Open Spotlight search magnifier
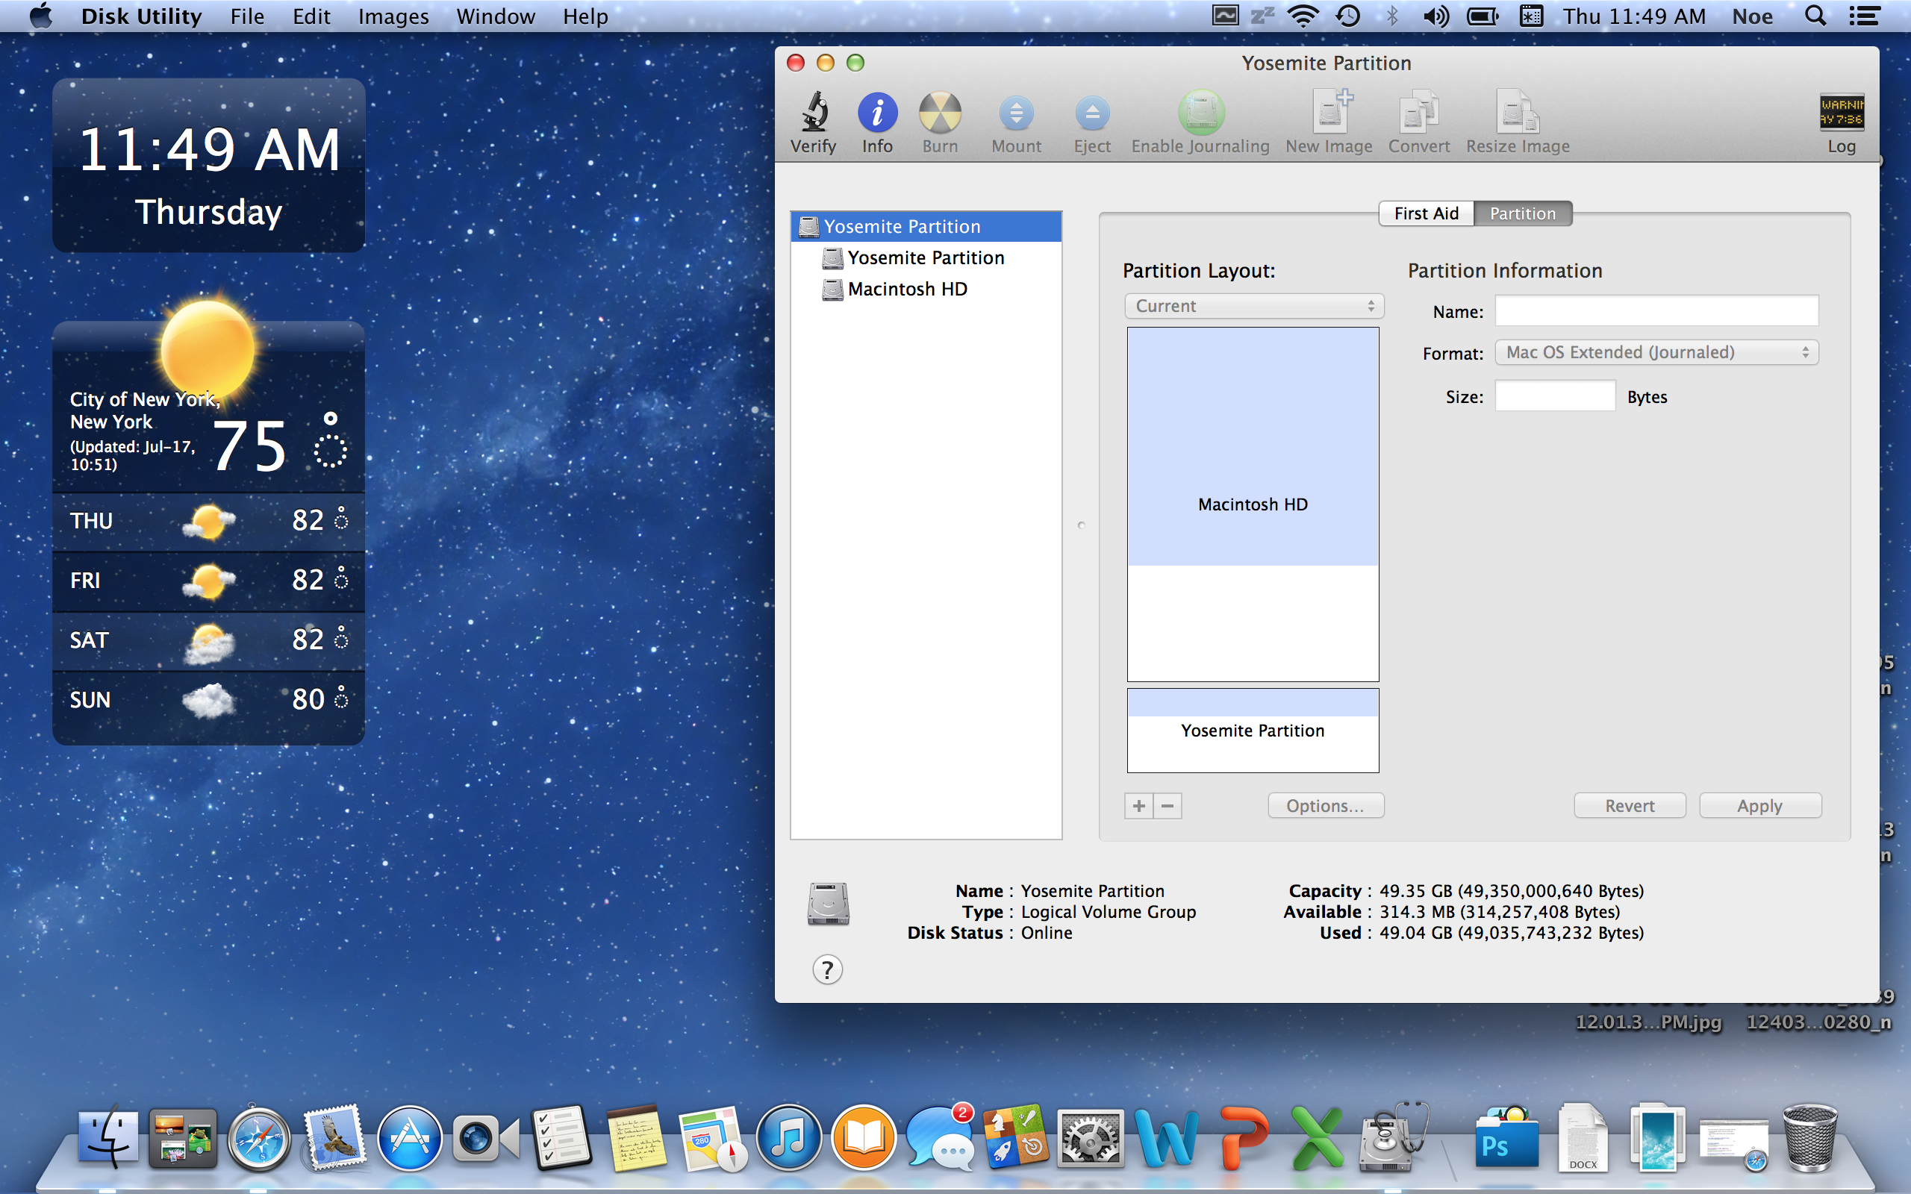 point(1815,16)
